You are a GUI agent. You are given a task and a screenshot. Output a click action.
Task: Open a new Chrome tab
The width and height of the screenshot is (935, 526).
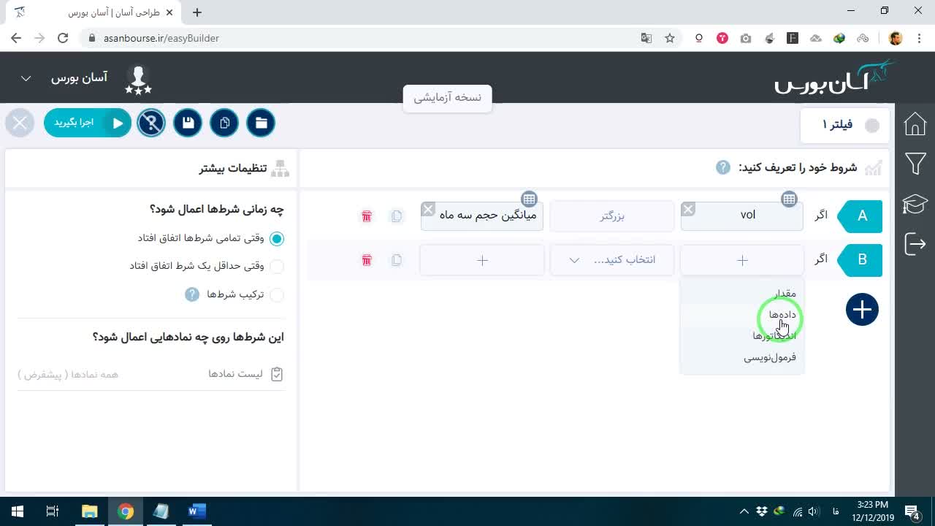(x=197, y=12)
